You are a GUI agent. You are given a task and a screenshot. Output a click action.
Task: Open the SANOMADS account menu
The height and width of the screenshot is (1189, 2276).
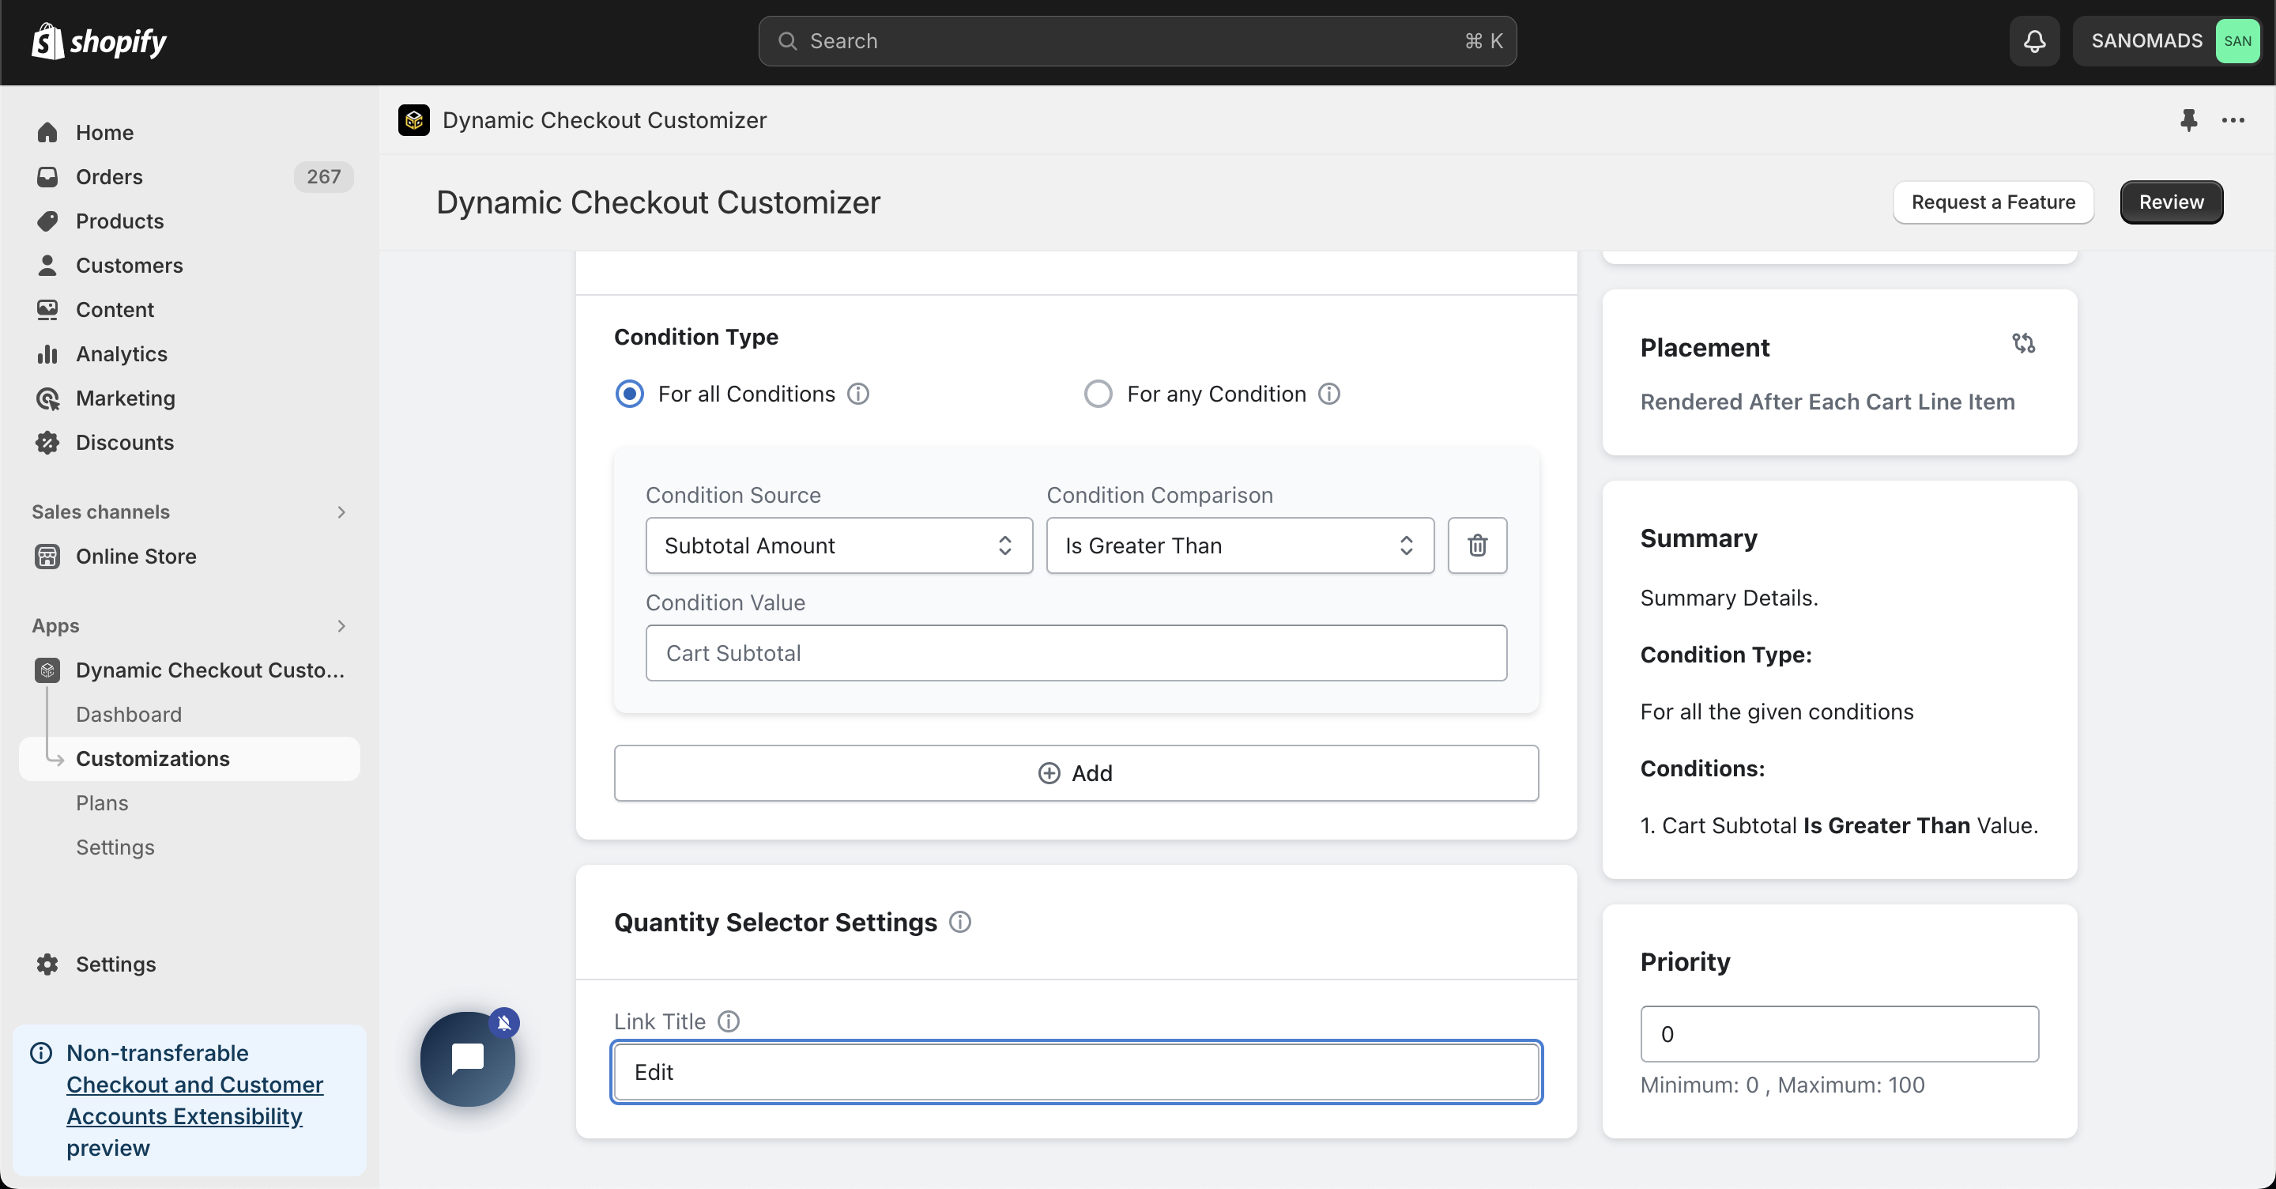pyautogui.click(x=2166, y=40)
